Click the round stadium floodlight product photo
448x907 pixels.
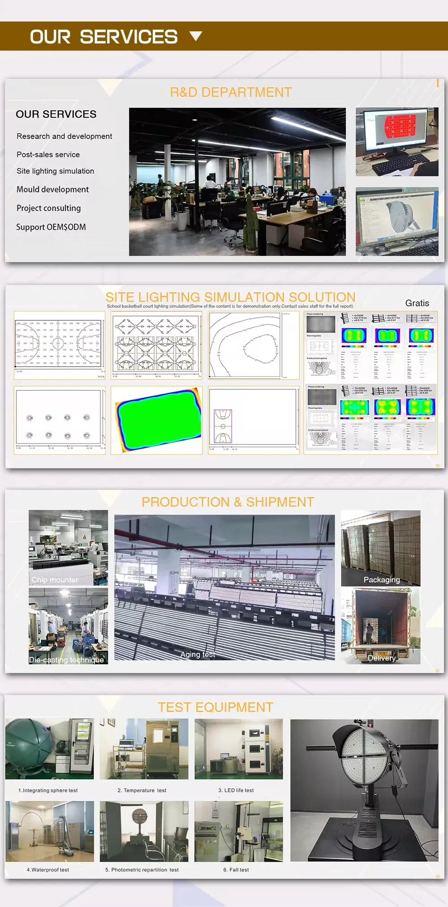(364, 790)
